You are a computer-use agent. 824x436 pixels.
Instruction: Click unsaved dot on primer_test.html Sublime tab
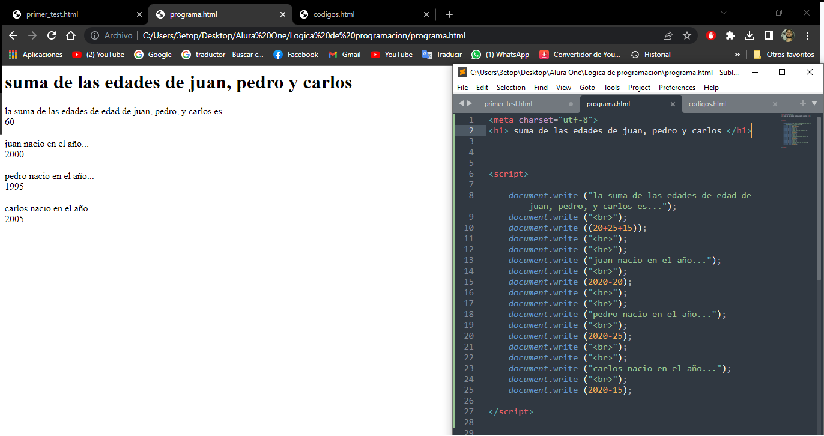click(571, 104)
